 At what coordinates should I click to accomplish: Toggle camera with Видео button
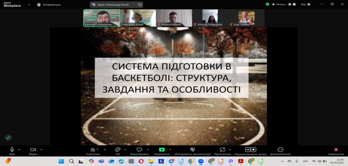(x=33, y=151)
